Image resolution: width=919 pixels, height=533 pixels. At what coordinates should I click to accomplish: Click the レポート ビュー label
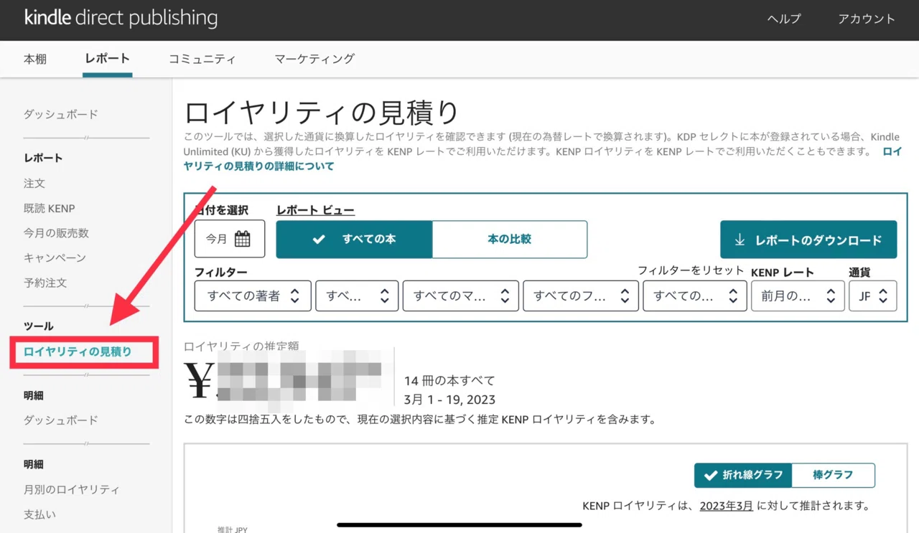click(315, 210)
